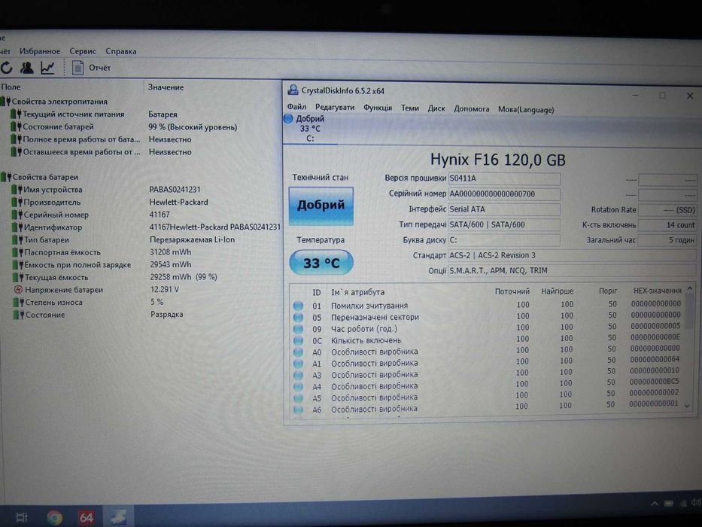Select the C: disk tab with Добрий status
This screenshot has width=702, height=527.
tap(310, 129)
